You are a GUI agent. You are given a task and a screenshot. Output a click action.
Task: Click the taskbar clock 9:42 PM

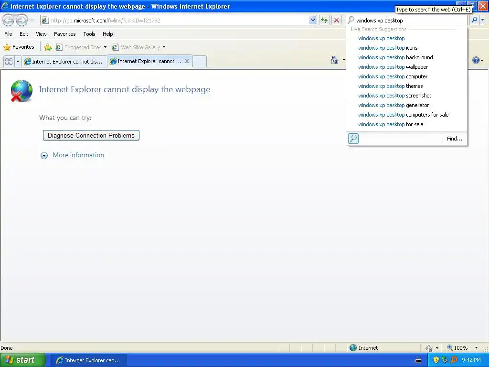(471, 360)
